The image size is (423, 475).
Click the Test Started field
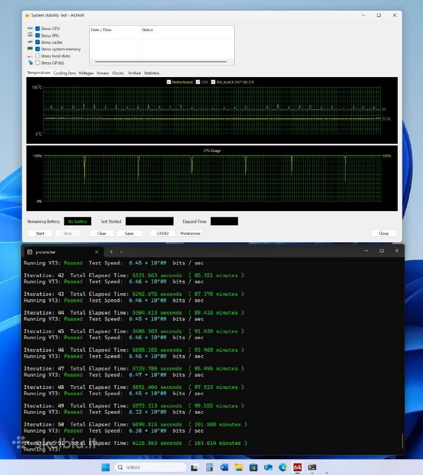150,221
